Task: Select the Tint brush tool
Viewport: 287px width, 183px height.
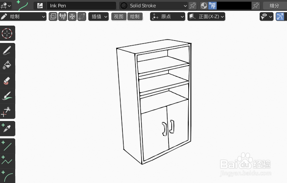Action: tap(7, 96)
